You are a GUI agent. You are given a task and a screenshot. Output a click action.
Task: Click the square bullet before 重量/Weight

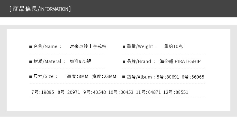124,47
